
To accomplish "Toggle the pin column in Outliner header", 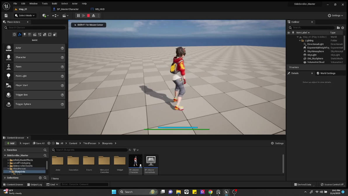I will click(x=293, y=32).
